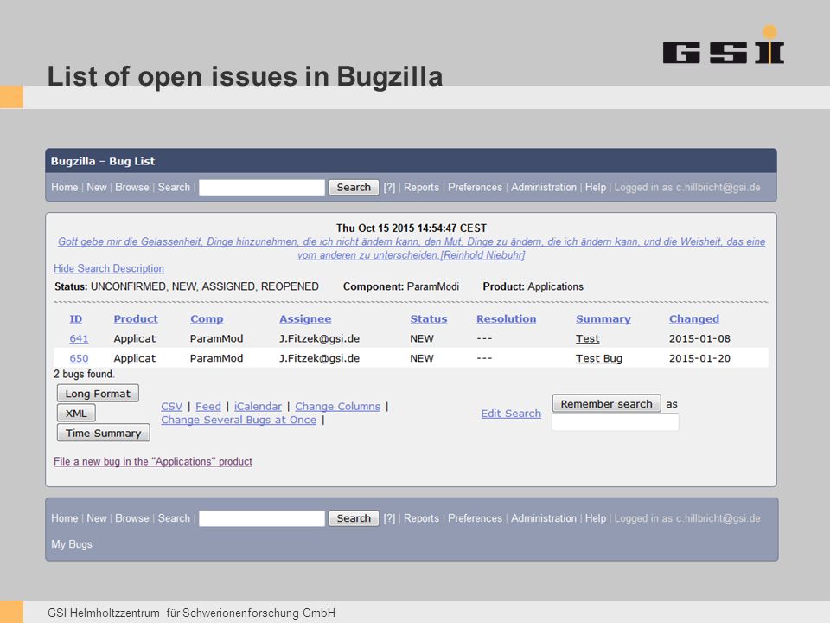Focus the bottom quick search input field
Image resolution: width=830 pixels, height=623 pixels.
click(262, 518)
